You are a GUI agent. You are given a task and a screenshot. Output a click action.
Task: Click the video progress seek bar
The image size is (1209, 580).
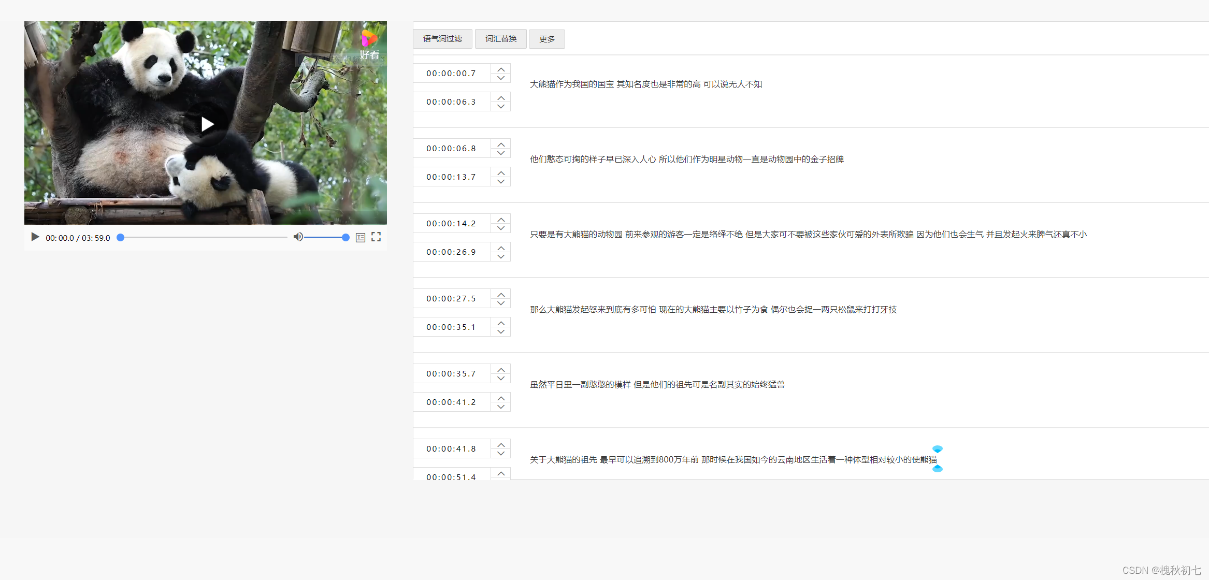[204, 237]
